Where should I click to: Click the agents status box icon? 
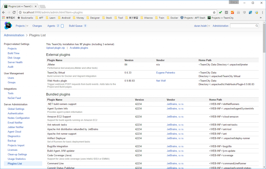pyautogui.click(x=62, y=26)
